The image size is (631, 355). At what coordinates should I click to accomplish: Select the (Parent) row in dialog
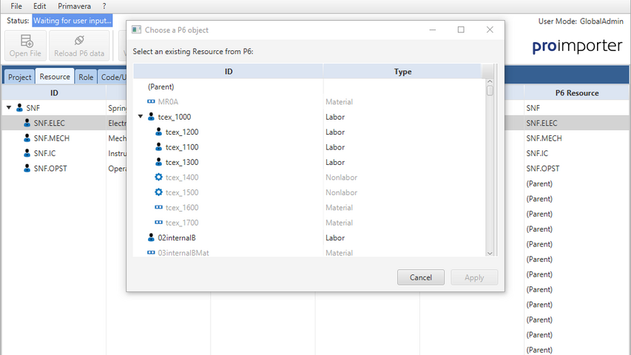161,87
